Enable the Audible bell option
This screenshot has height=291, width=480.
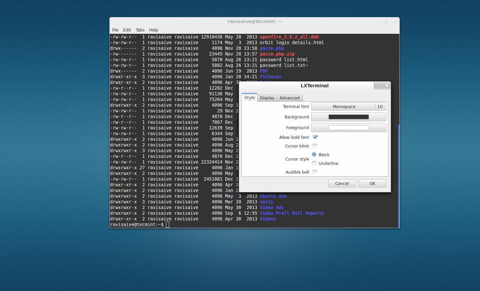[x=314, y=172]
